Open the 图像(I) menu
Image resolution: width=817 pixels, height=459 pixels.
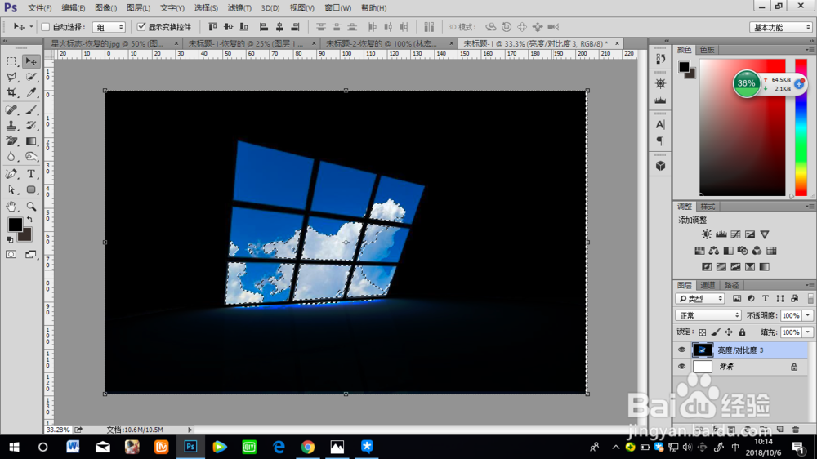tap(105, 8)
